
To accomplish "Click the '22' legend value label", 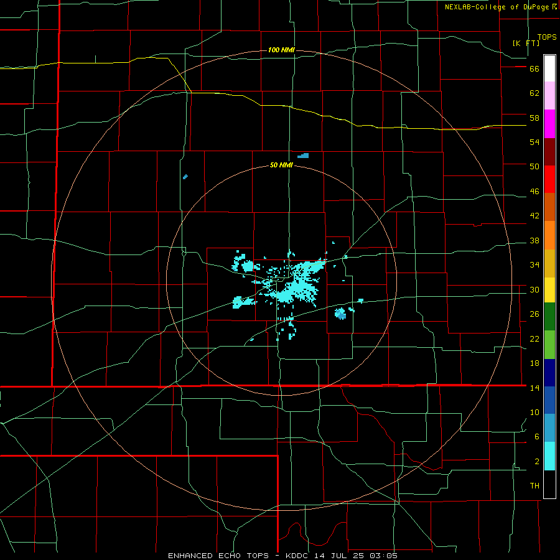I will click(534, 338).
